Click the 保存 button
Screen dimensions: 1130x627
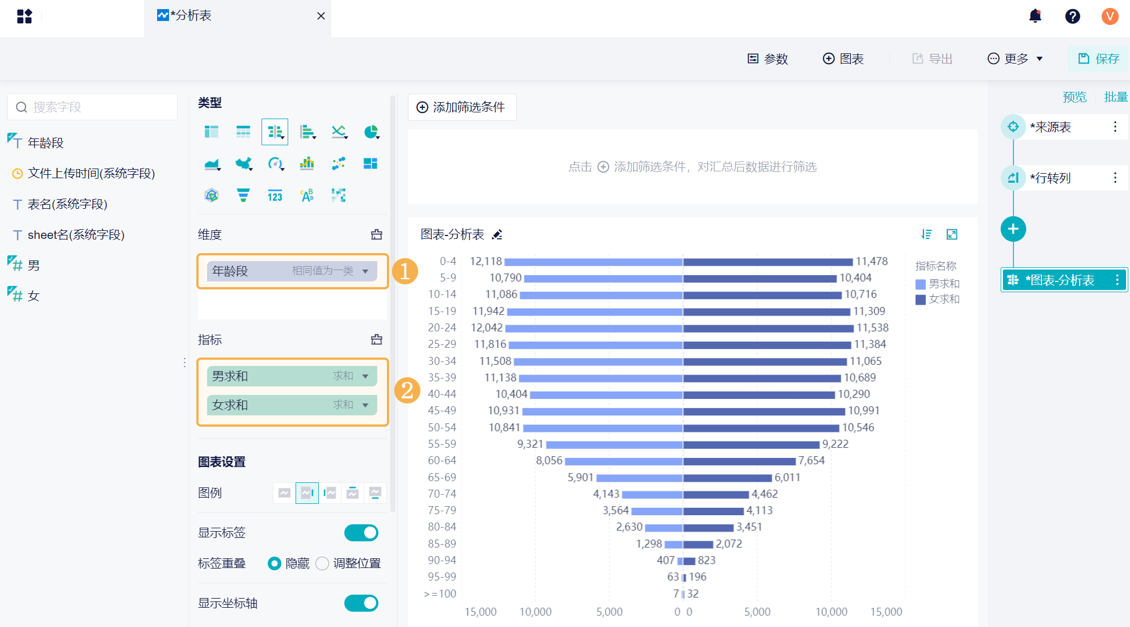pos(1099,58)
